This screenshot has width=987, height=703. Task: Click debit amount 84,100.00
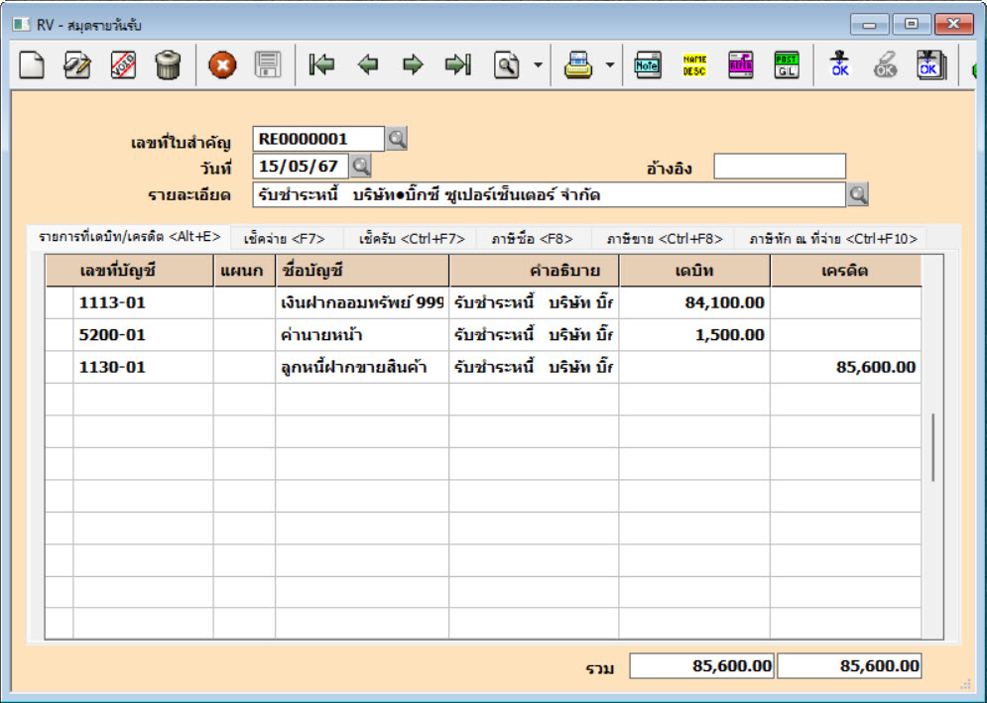[694, 302]
